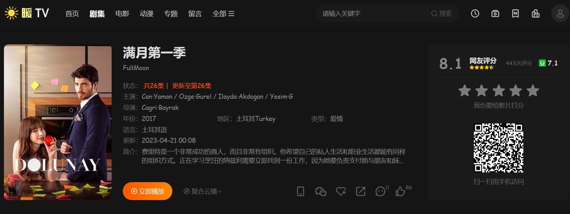Click the 搜索 search button
The image size is (570, 214).
point(441,14)
